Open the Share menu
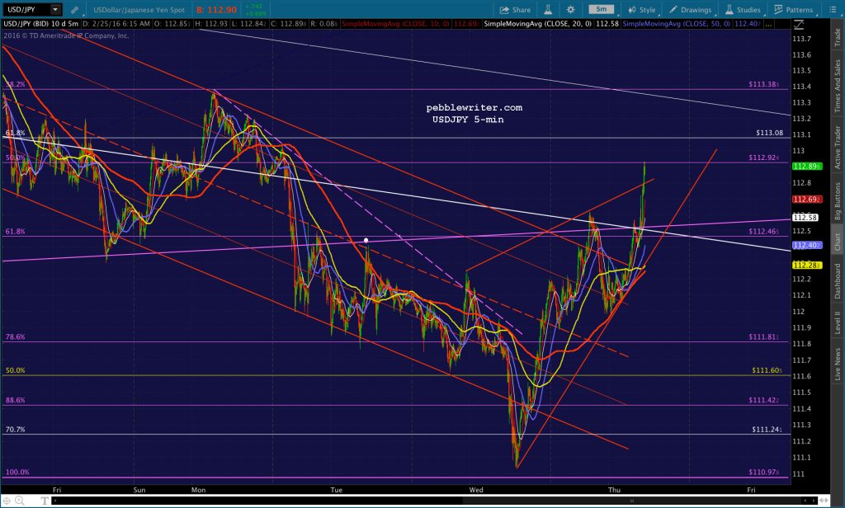Screen dimensions: 845x508 [x=515, y=10]
